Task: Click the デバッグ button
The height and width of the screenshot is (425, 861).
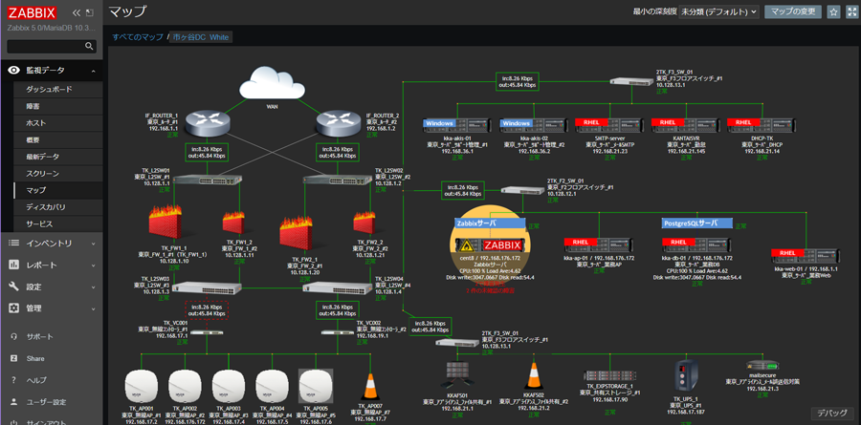Action: click(831, 413)
